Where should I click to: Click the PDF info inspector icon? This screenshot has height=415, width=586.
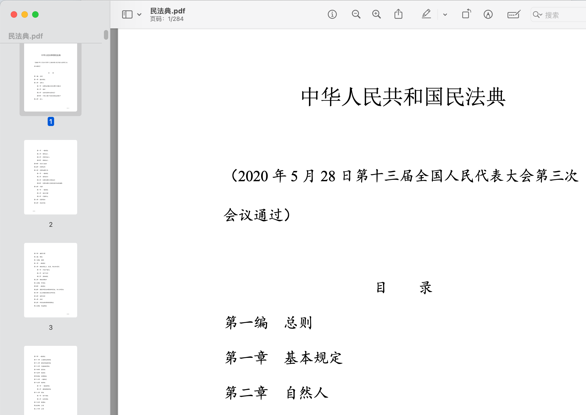point(332,14)
